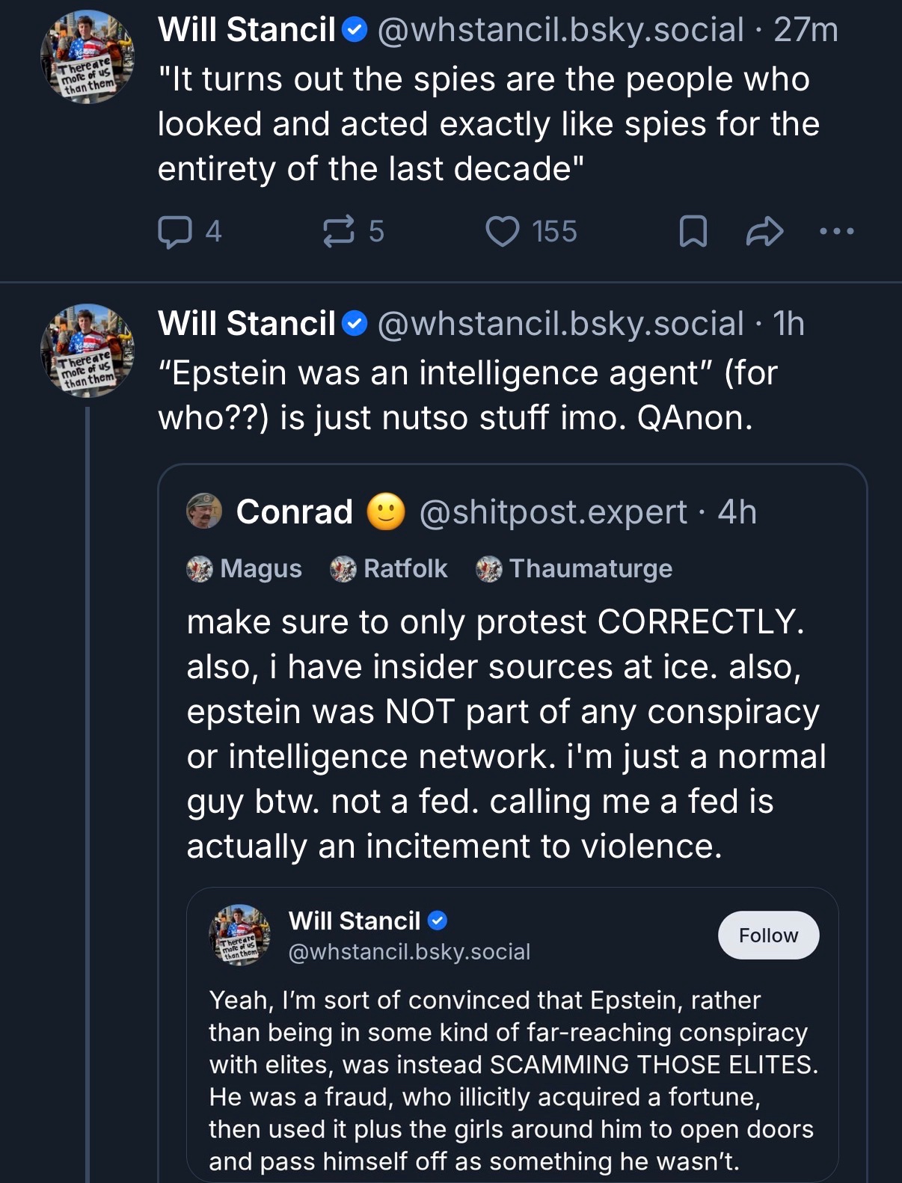The width and height of the screenshot is (902, 1183).
Task: Open the embedded Epstein scamming elites post
Action: pyautogui.click(x=512, y=1080)
